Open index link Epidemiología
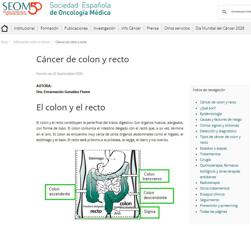The image size is (251, 226). click(211, 114)
